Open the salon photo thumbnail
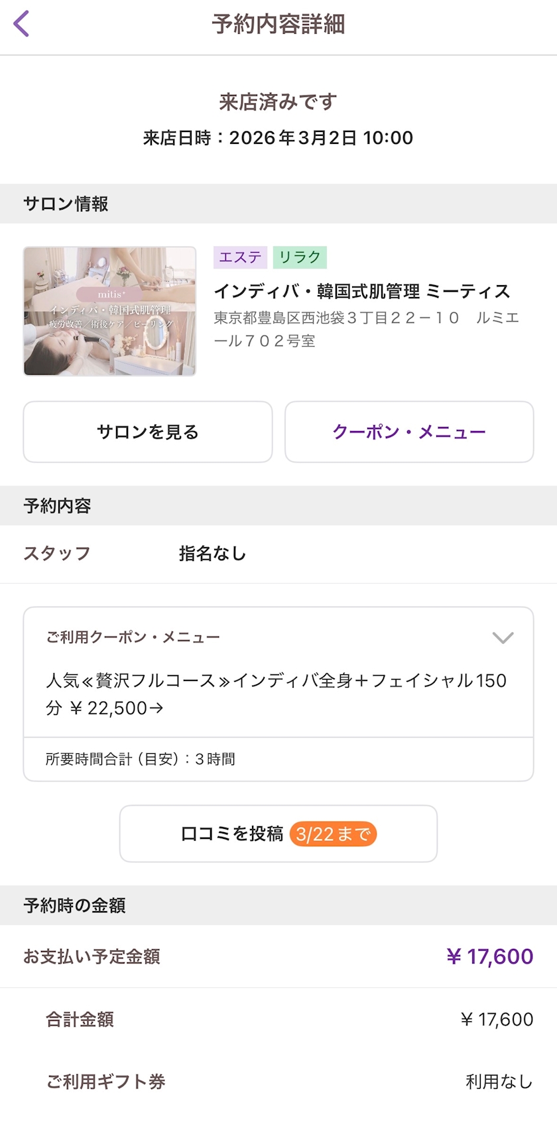 point(109,311)
